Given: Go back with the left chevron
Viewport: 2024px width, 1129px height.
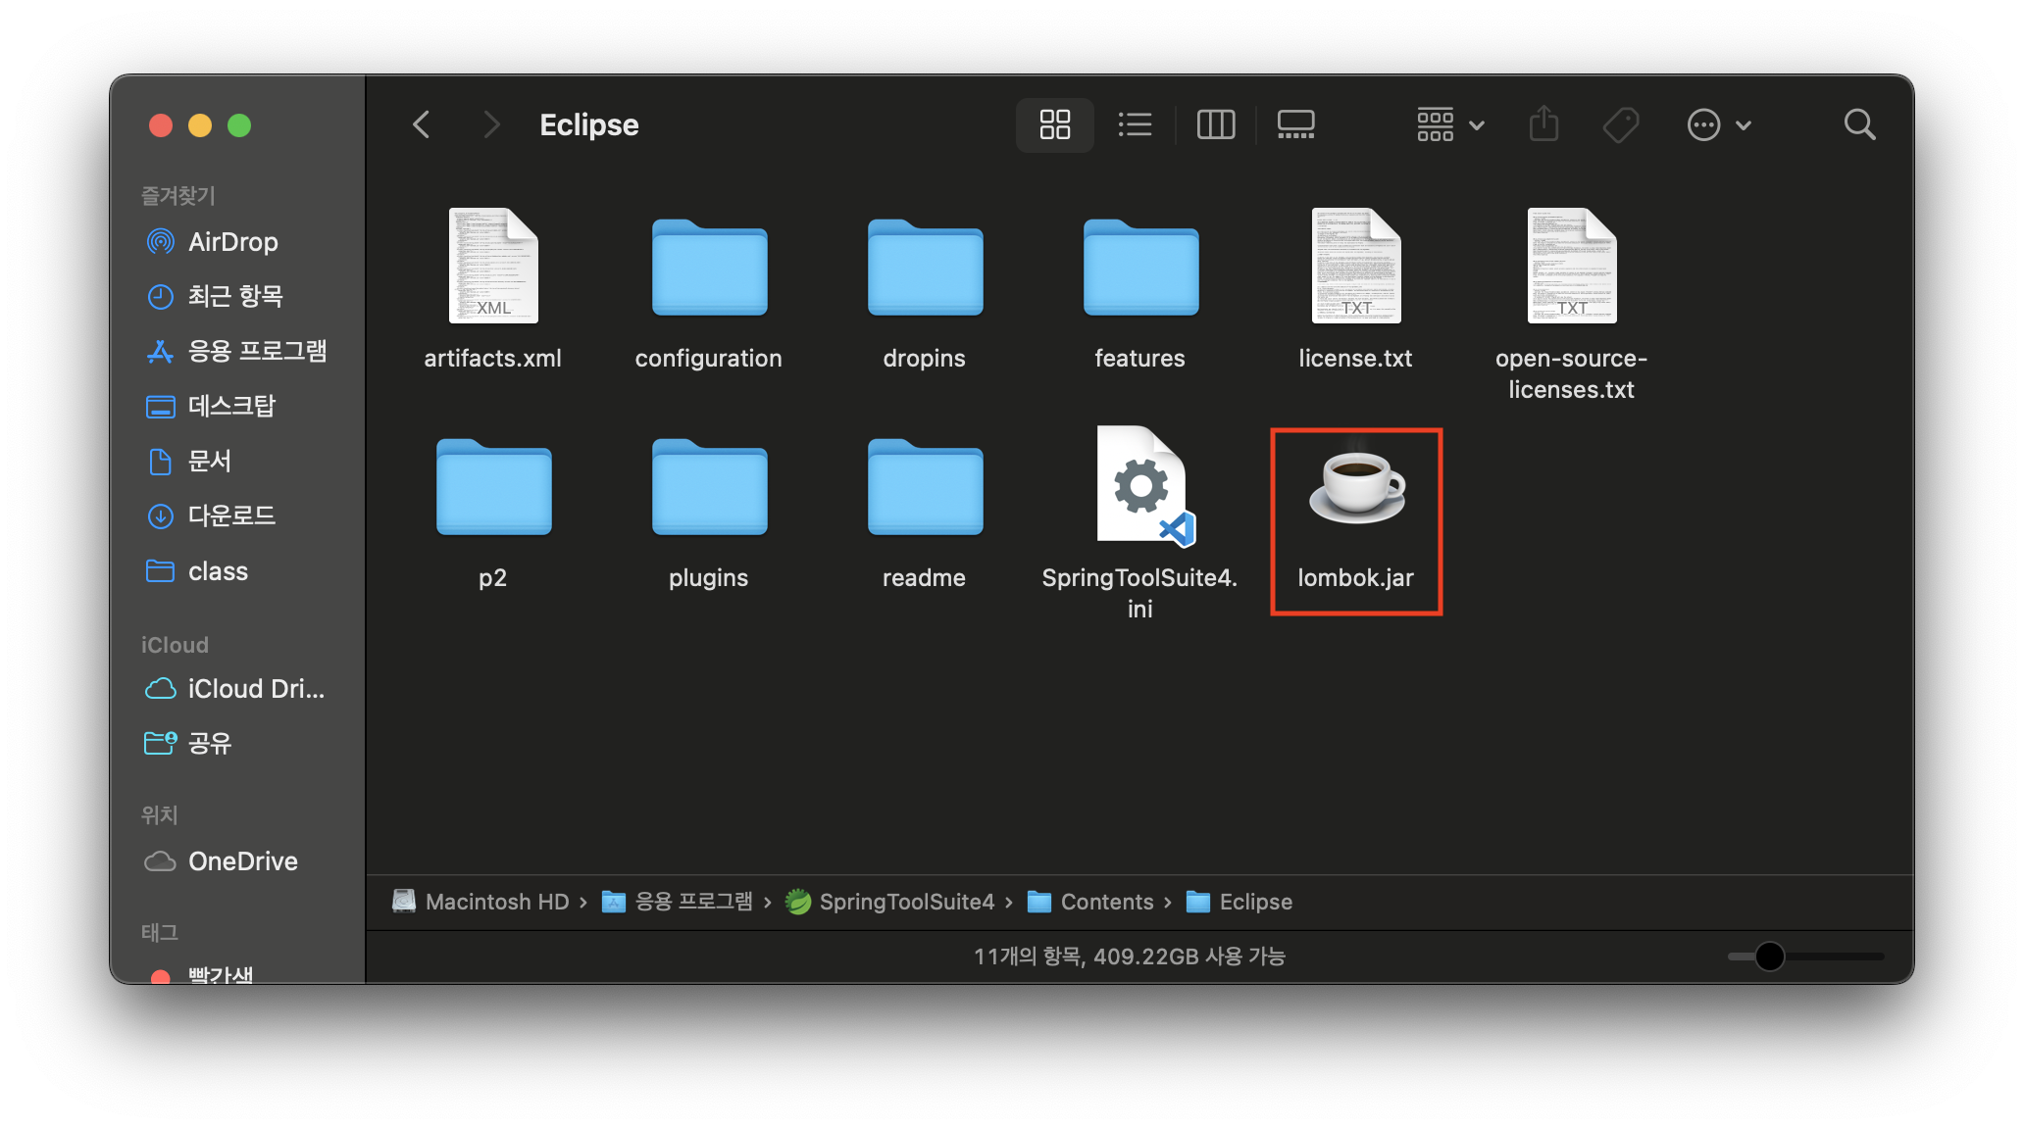Looking at the screenshot, I should coord(422,124).
